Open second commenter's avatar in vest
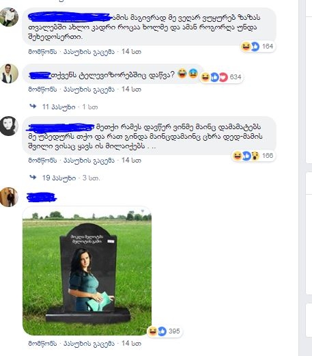Screen dimensions: 312x356 9,74
